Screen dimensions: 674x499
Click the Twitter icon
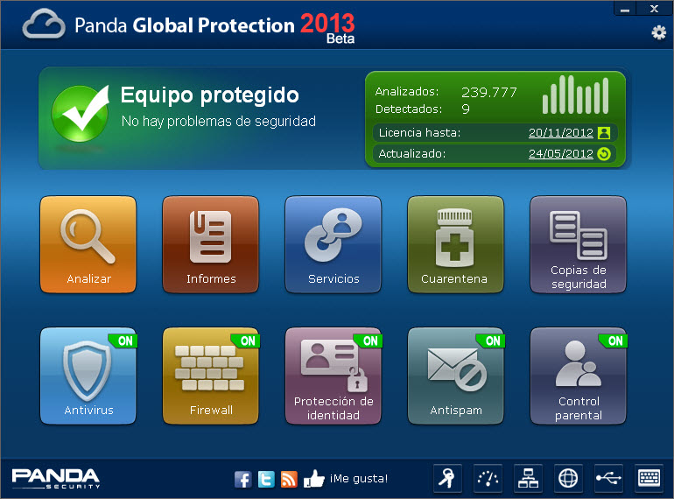(266, 479)
